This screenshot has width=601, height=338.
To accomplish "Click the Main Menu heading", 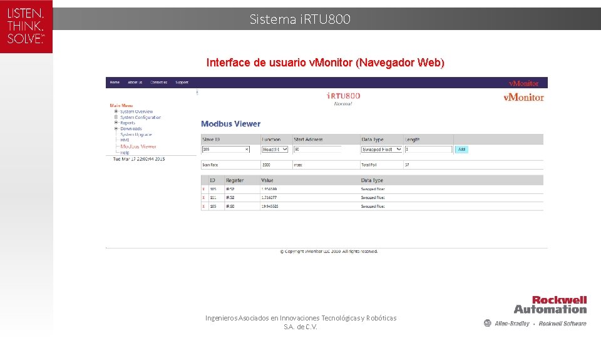I will (x=121, y=105).
